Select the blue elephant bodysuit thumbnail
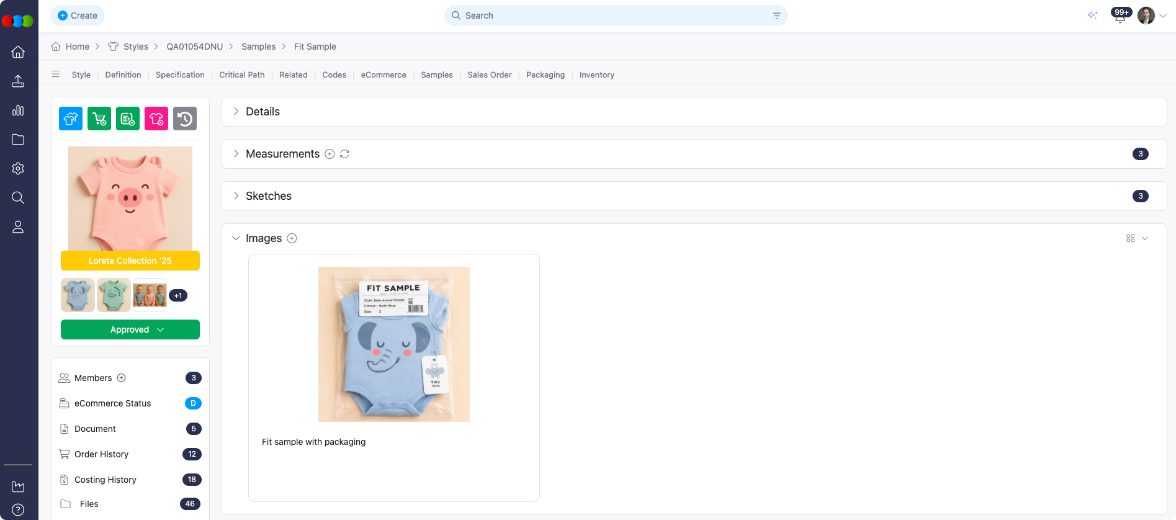This screenshot has width=1176, height=520. (x=78, y=295)
